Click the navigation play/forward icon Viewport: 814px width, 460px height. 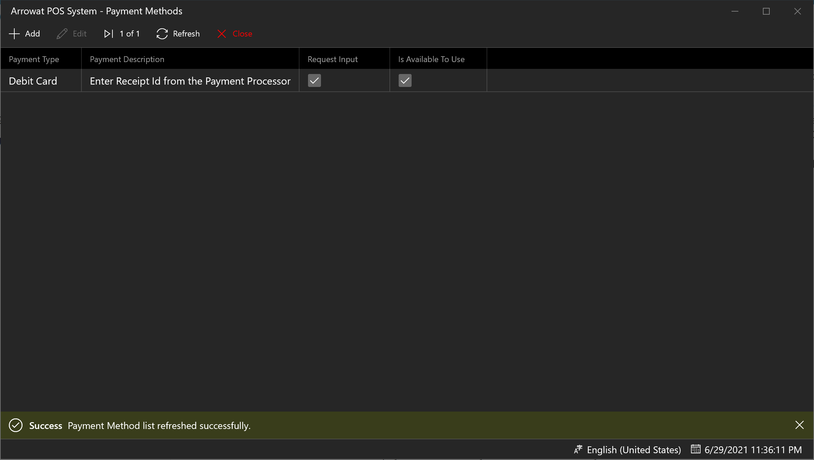pos(108,33)
